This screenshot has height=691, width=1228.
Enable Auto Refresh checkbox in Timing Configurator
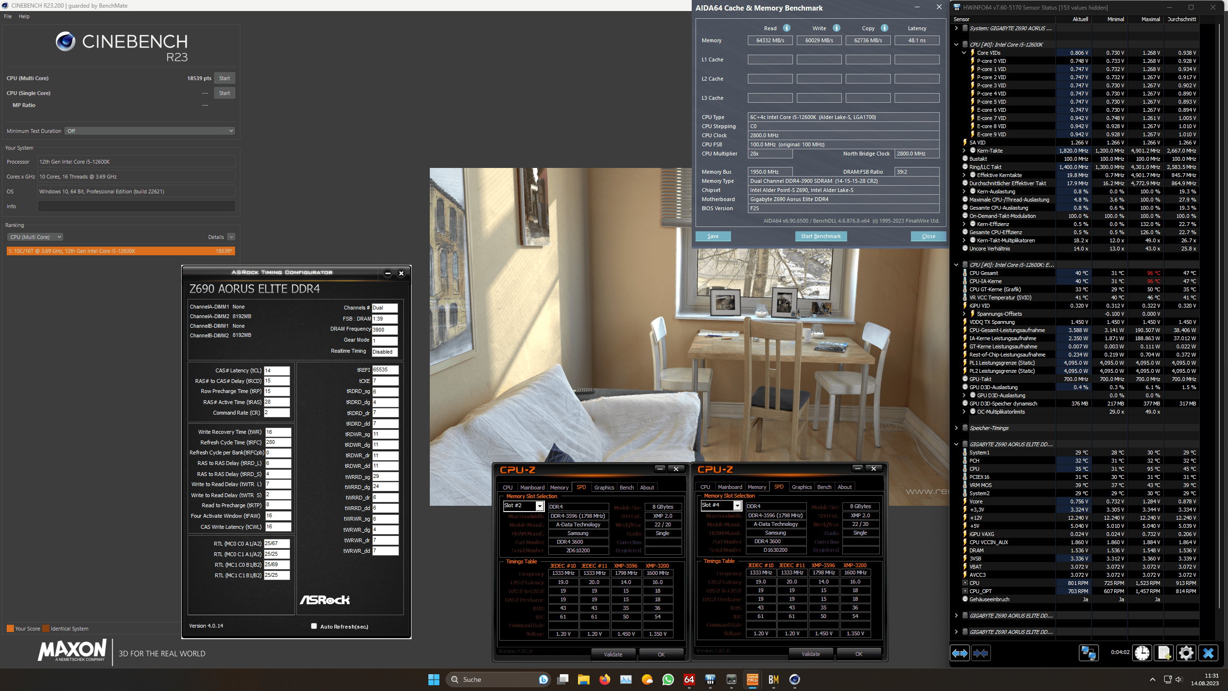[x=314, y=626]
